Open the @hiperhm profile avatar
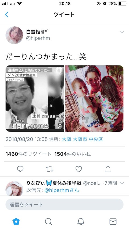 (x=14, y=35)
